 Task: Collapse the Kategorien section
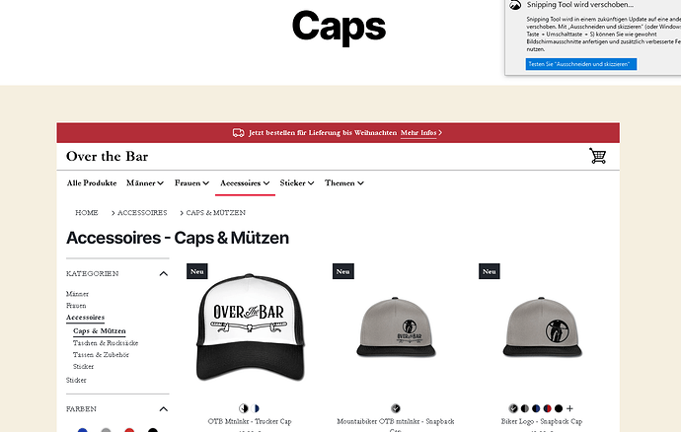163,273
